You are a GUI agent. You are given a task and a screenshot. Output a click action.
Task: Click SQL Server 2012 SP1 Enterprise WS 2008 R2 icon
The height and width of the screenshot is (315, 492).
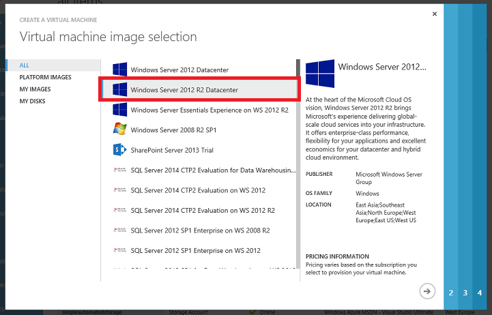[x=120, y=230]
